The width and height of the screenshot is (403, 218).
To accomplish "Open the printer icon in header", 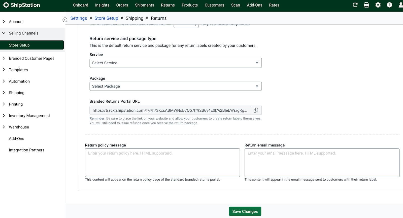I will point(366,5).
